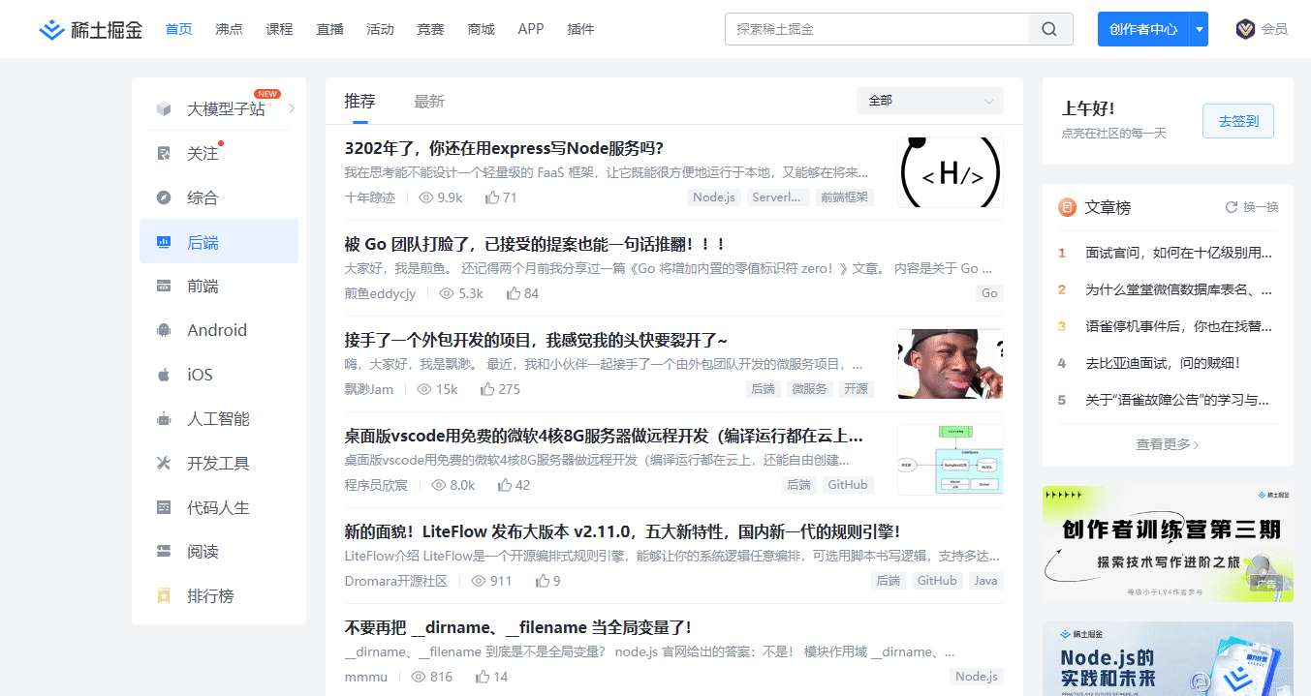Click the vscode article diagram thumbnail

pyautogui.click(x=951, y=460)
